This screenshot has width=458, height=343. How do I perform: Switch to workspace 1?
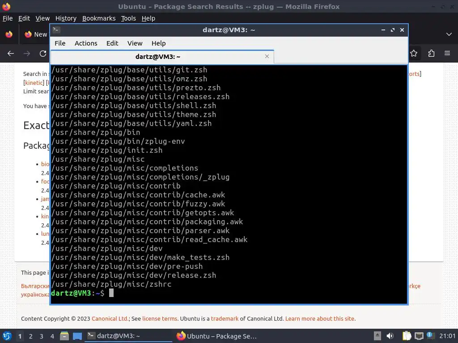point(20,336)
